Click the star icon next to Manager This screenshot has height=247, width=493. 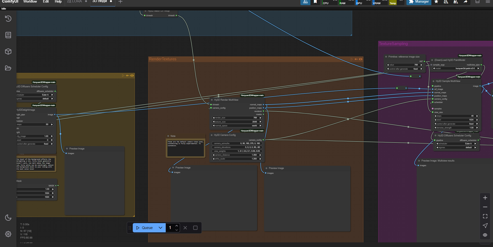click(436, 2)
